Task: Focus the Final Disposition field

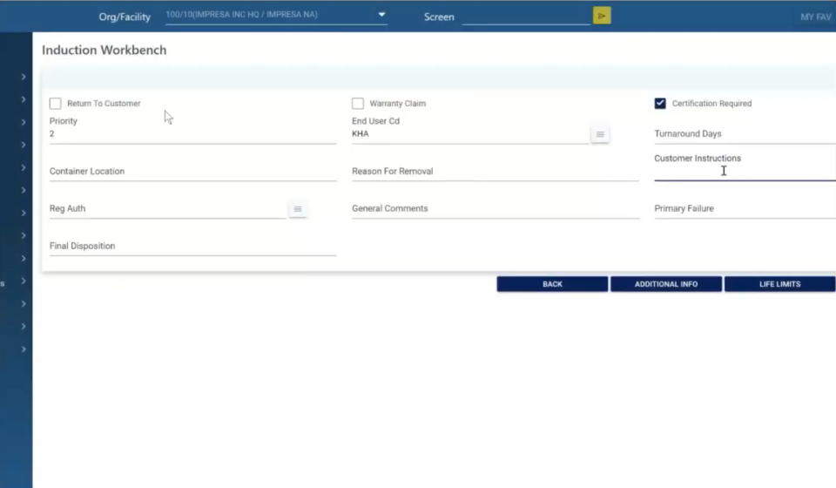Action: [x=193, y=246]
